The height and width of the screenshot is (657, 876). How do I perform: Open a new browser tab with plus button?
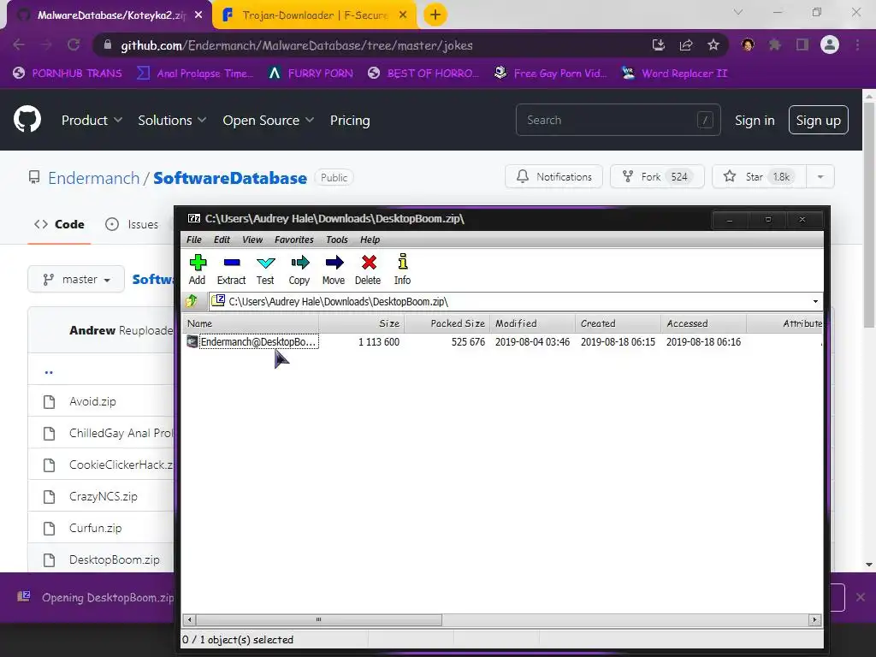435,15
